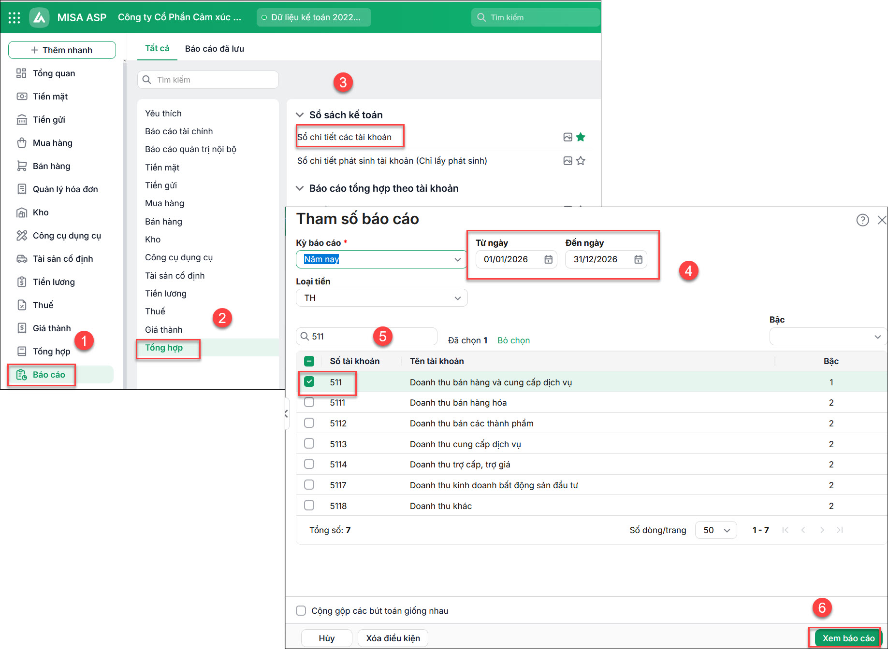Click the Tài sản cố định truck icon

point(22,259)
